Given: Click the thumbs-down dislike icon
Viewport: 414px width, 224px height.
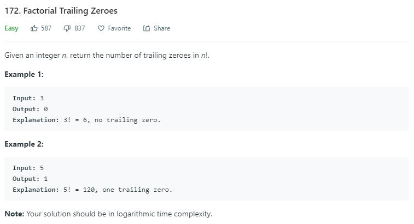Looking at the screenshot, I should tap(67, 28).
